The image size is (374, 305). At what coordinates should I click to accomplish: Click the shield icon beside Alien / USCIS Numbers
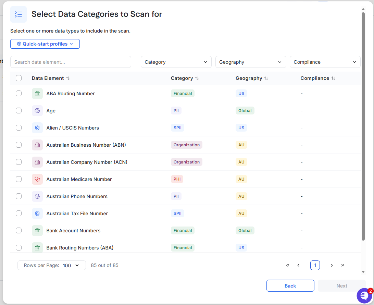pos(37,128)
